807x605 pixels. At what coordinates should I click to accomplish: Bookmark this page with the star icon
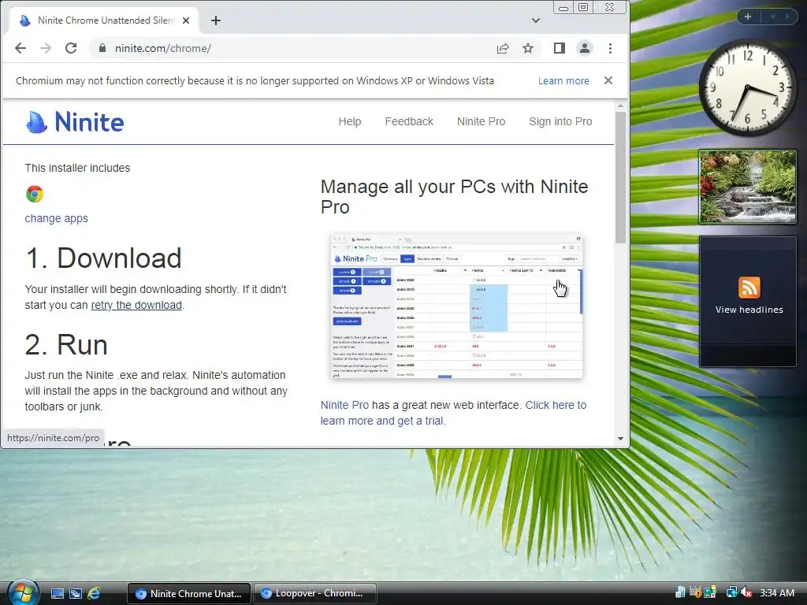[x=528, y=48]
